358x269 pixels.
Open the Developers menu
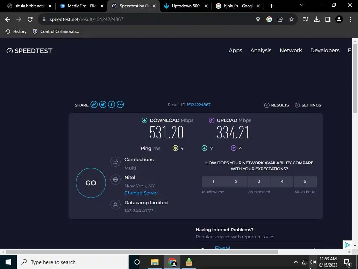[325, 50]
